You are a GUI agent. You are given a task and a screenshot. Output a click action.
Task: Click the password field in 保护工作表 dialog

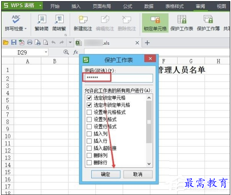119,78
